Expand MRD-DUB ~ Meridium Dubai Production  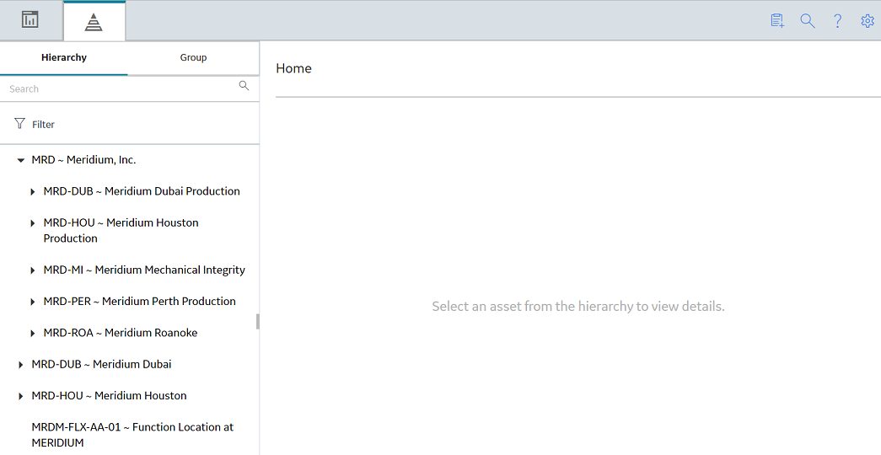pos(33,191)
